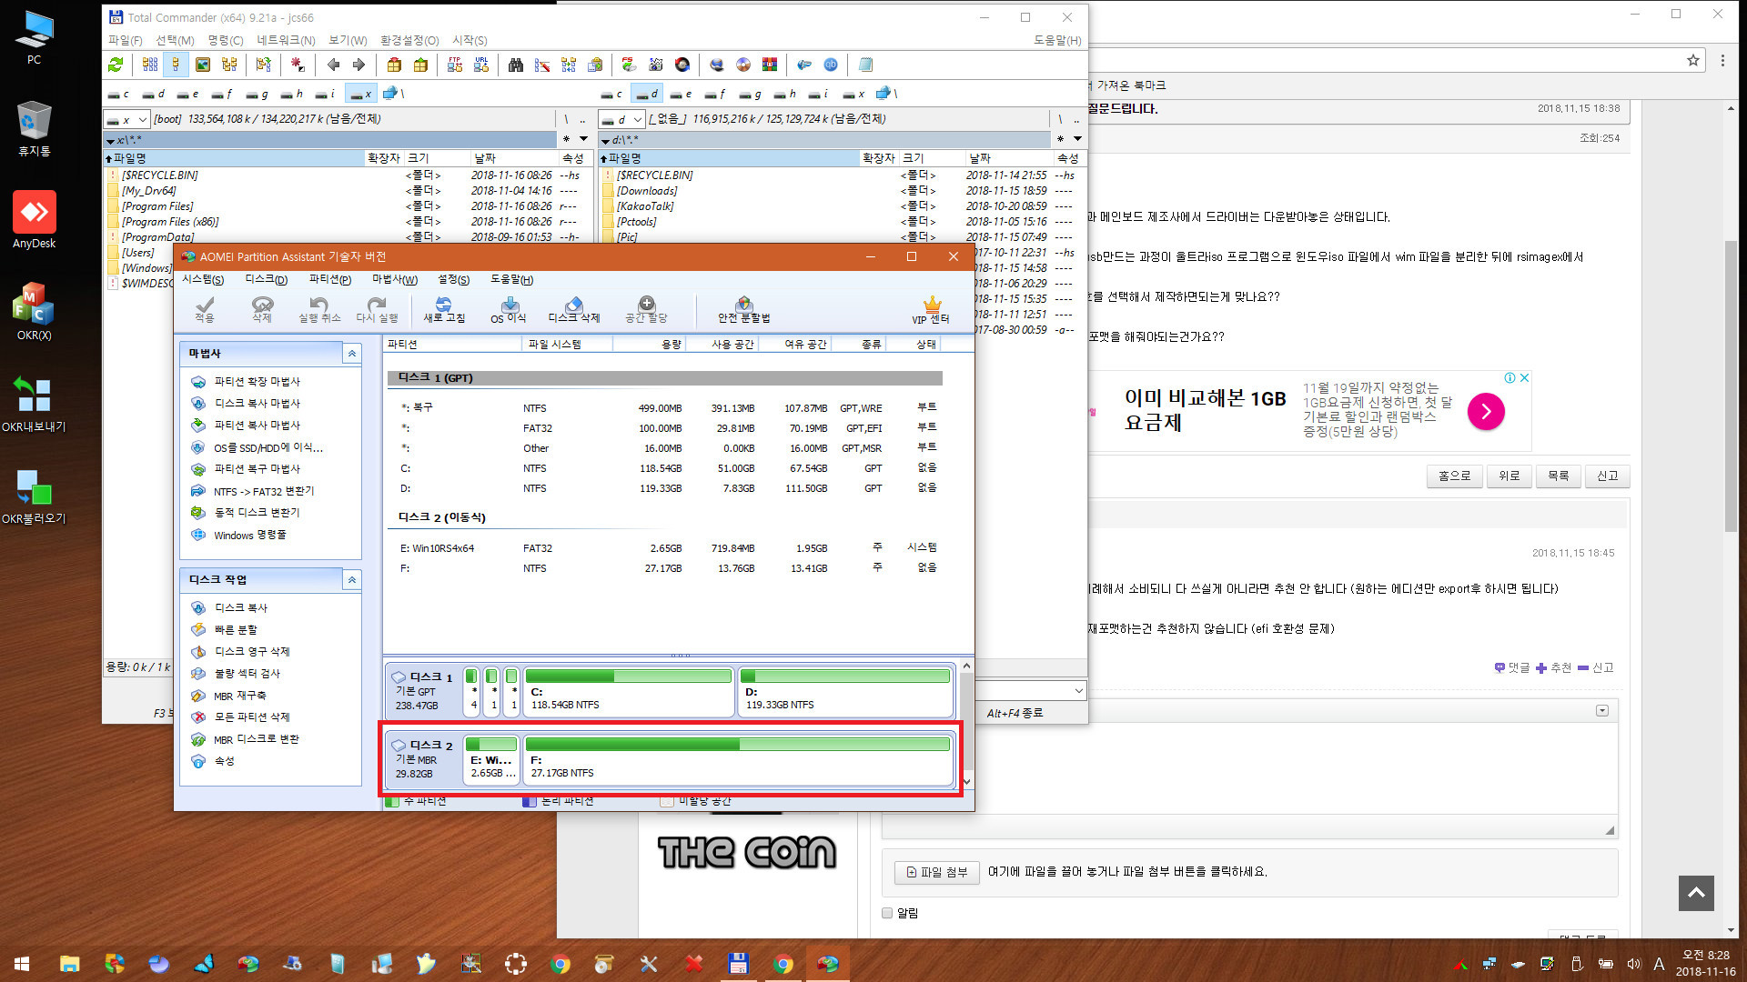Viewport: 1747px width, 982px height.
Task: Open the 파일(F) menu in Total Commander
Action: coord(125,40)
